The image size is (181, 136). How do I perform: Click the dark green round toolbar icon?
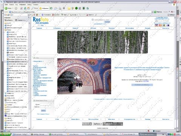(x=76, y=8)
